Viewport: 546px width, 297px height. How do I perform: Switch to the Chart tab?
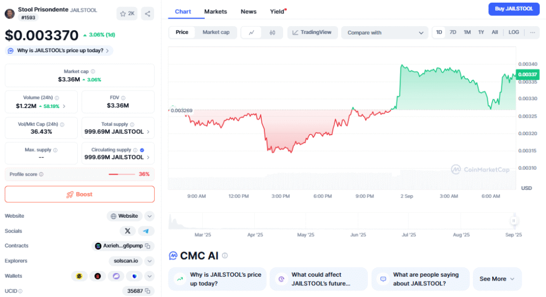[183, 12]
